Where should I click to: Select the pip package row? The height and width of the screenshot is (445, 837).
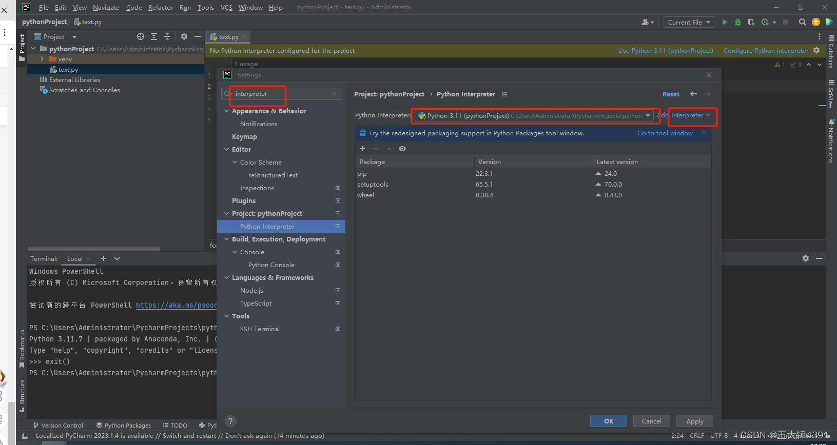(x=533, y=174)
